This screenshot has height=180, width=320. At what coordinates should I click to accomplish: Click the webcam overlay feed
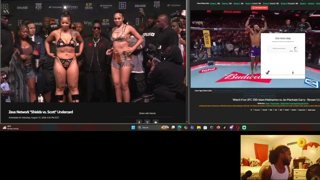point(280,157)
